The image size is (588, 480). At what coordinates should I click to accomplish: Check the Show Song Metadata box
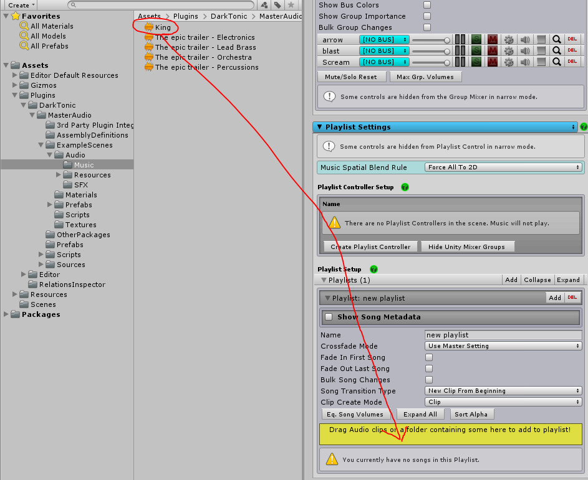[x=329, y=317]
